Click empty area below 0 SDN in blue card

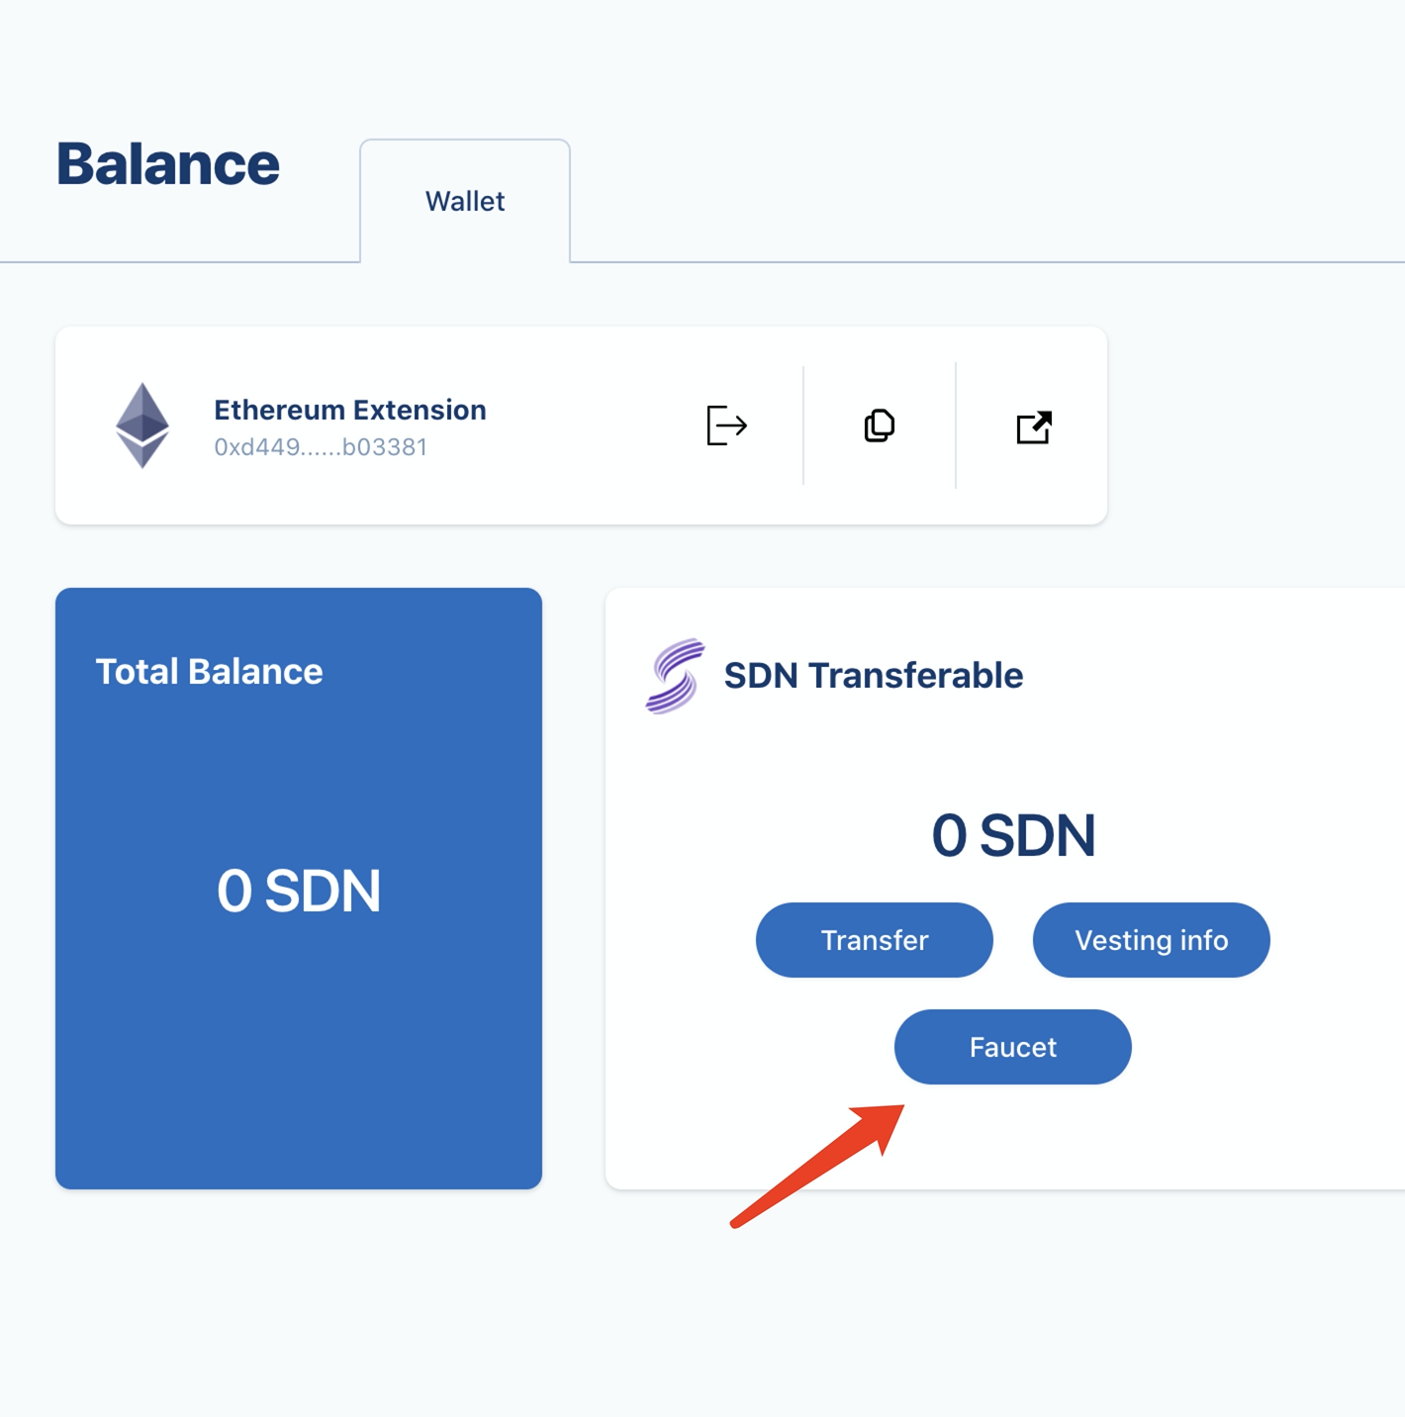[299, 1069]
